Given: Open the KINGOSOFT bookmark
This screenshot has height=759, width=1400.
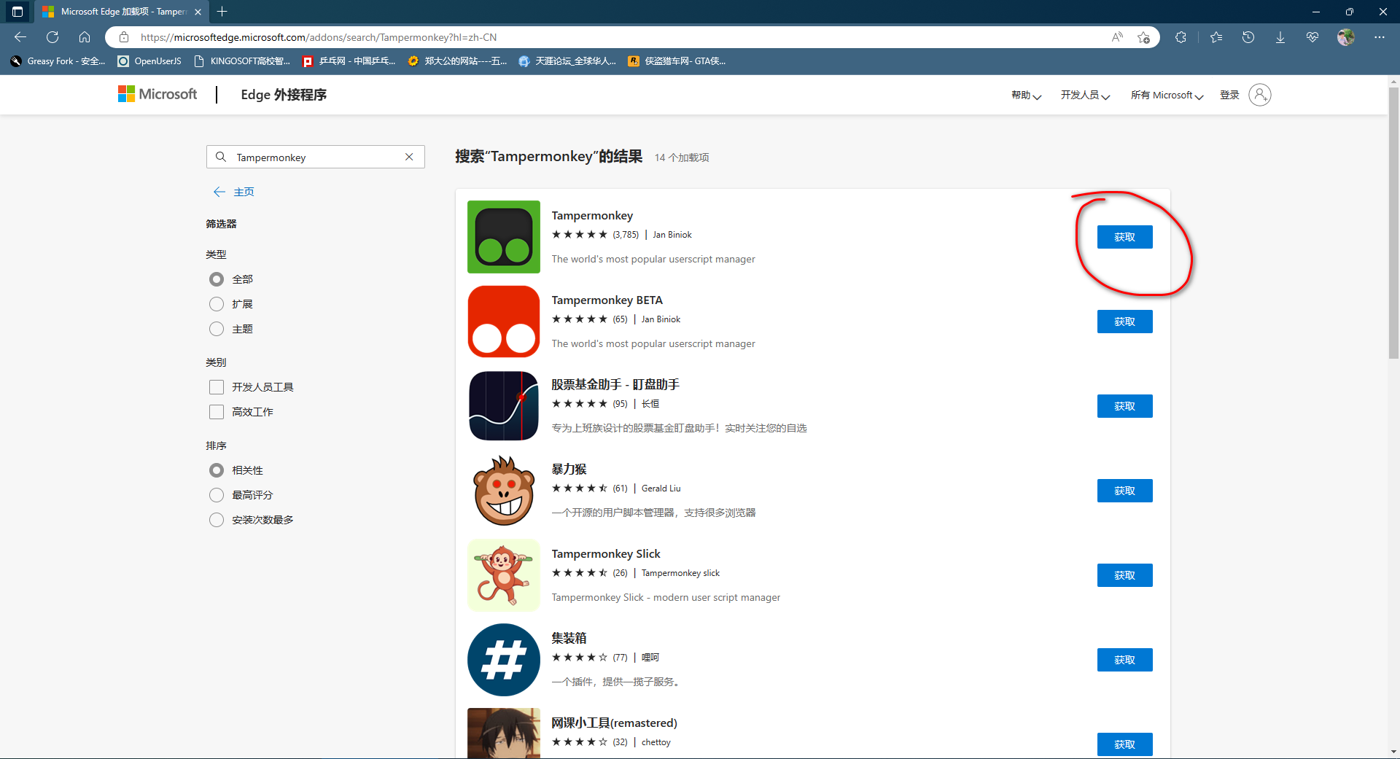Looking at the screenshot, I should click(242, 61).
